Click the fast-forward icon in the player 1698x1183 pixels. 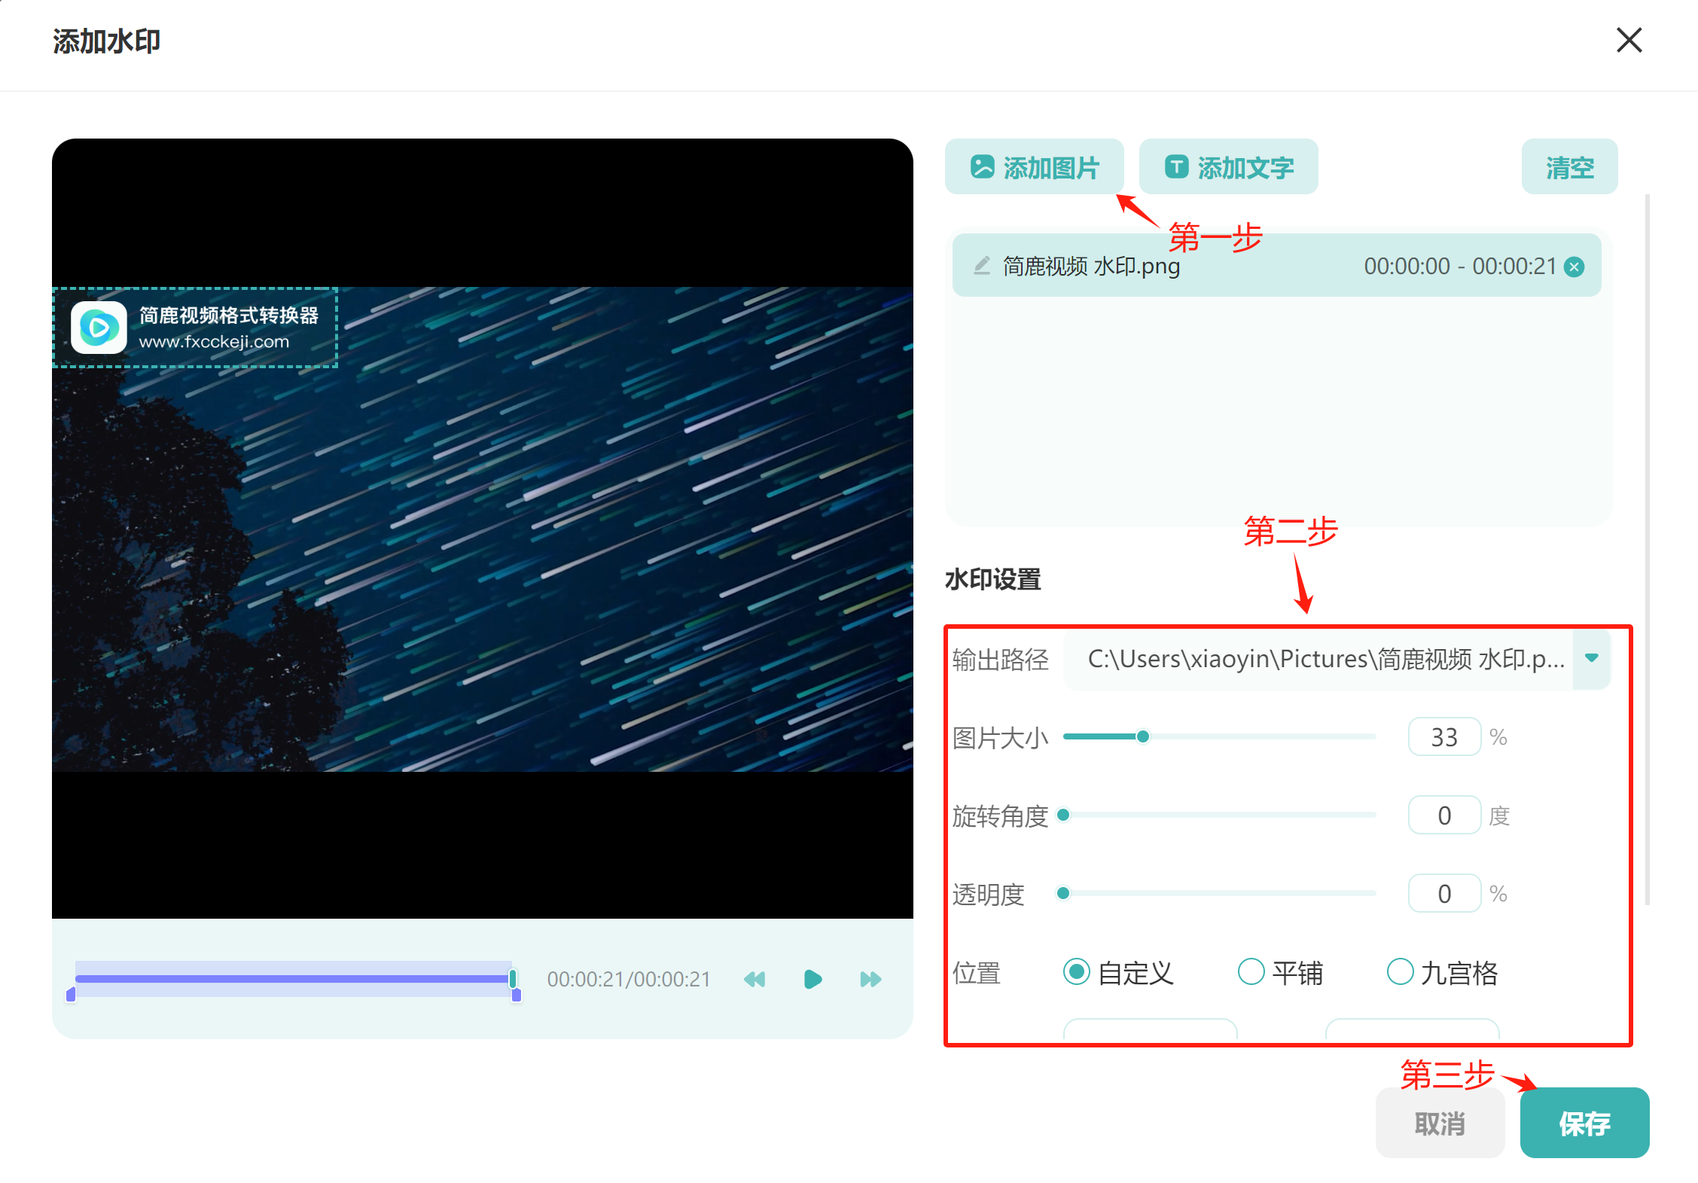coord(870,979)
